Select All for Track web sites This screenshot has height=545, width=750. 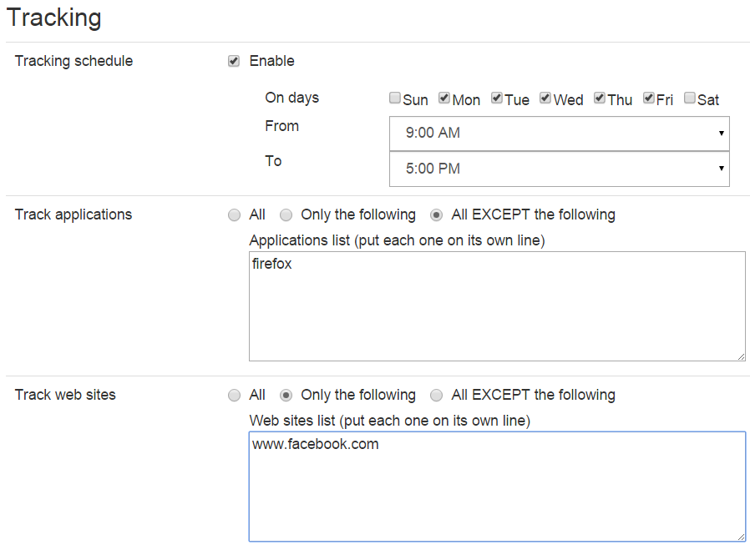coord(234,396)
